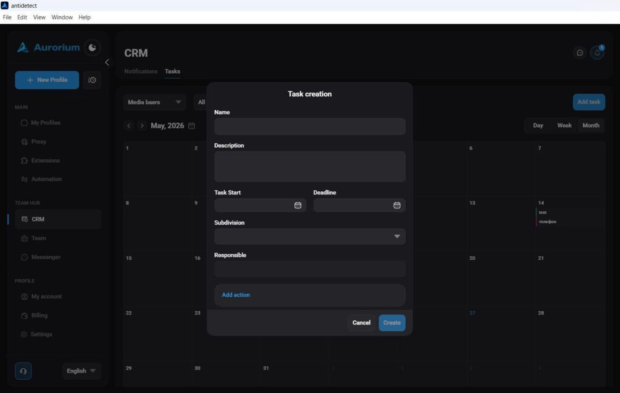This screenshot has height=393, width=620.
Task: Click the support headset icon
Action: (24, 371)
